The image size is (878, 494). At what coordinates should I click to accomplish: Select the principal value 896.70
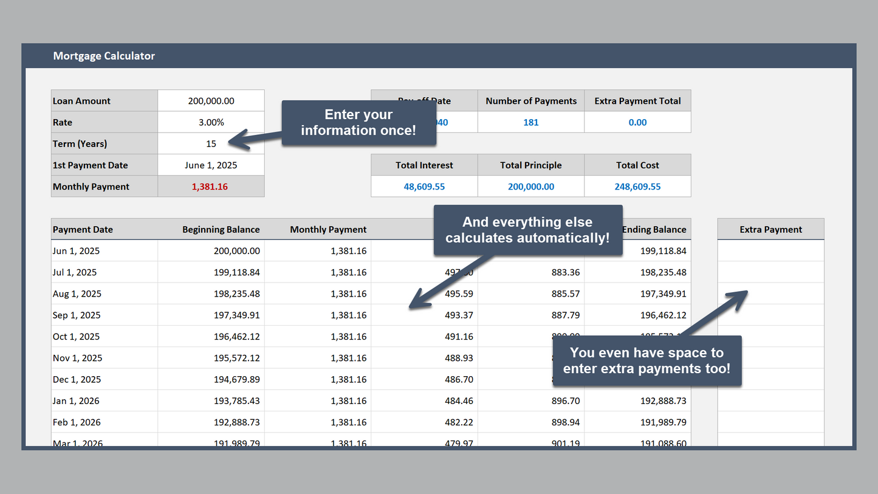tap(531, 401)
